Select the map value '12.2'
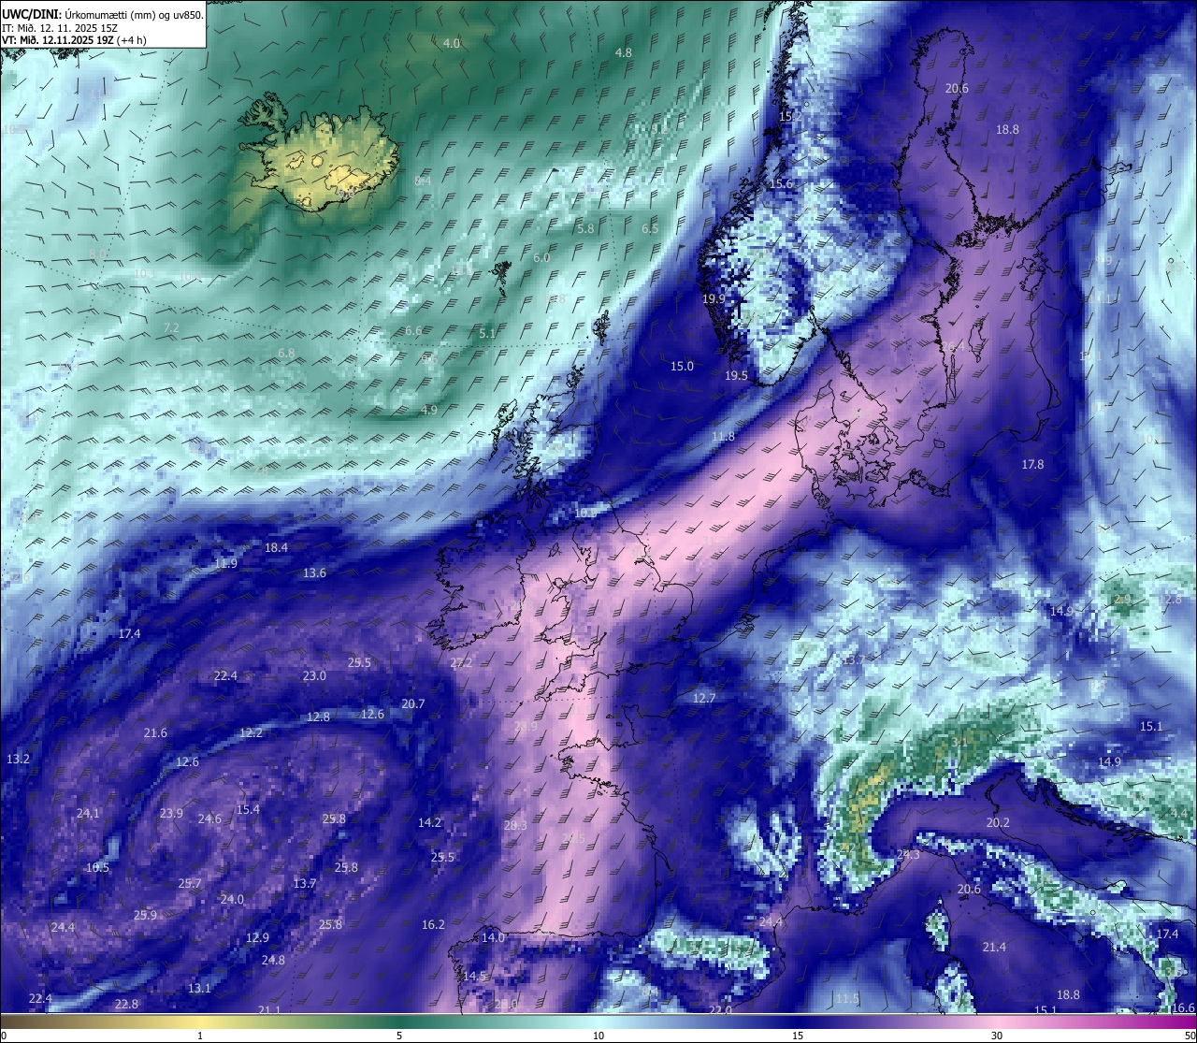This screenshot has height=1043, width=1197. [x=252, y=733]
